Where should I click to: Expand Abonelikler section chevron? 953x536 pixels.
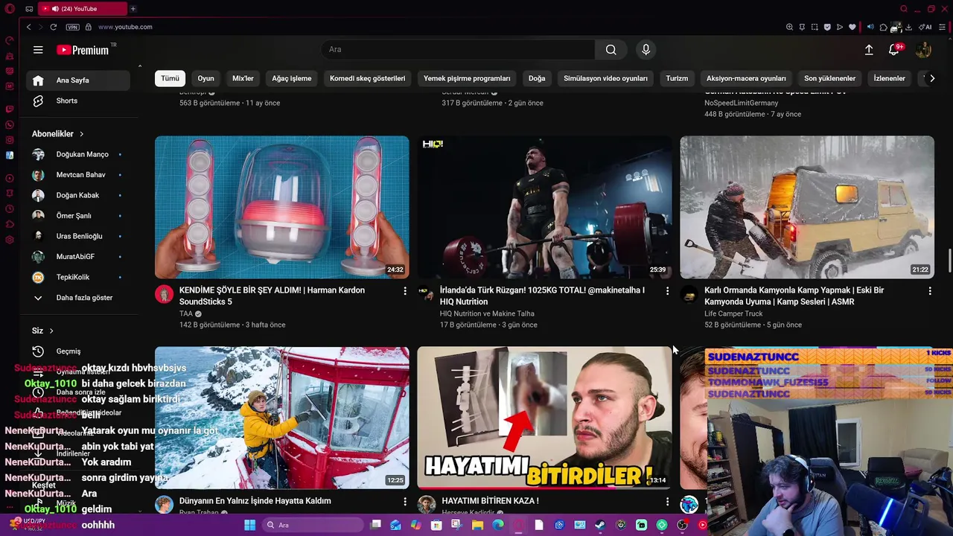[x=81, y=134]
